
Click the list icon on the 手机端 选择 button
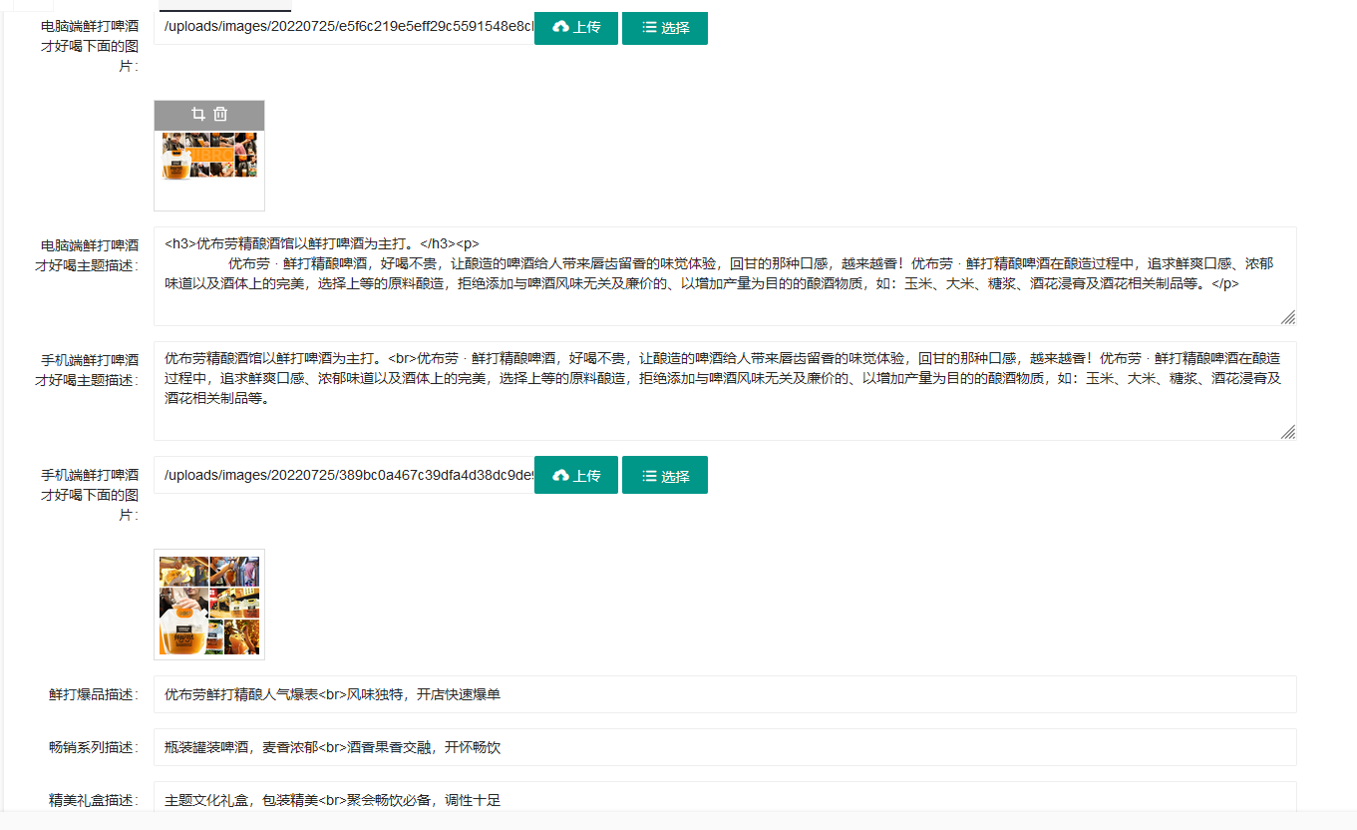tap(649, 475)
